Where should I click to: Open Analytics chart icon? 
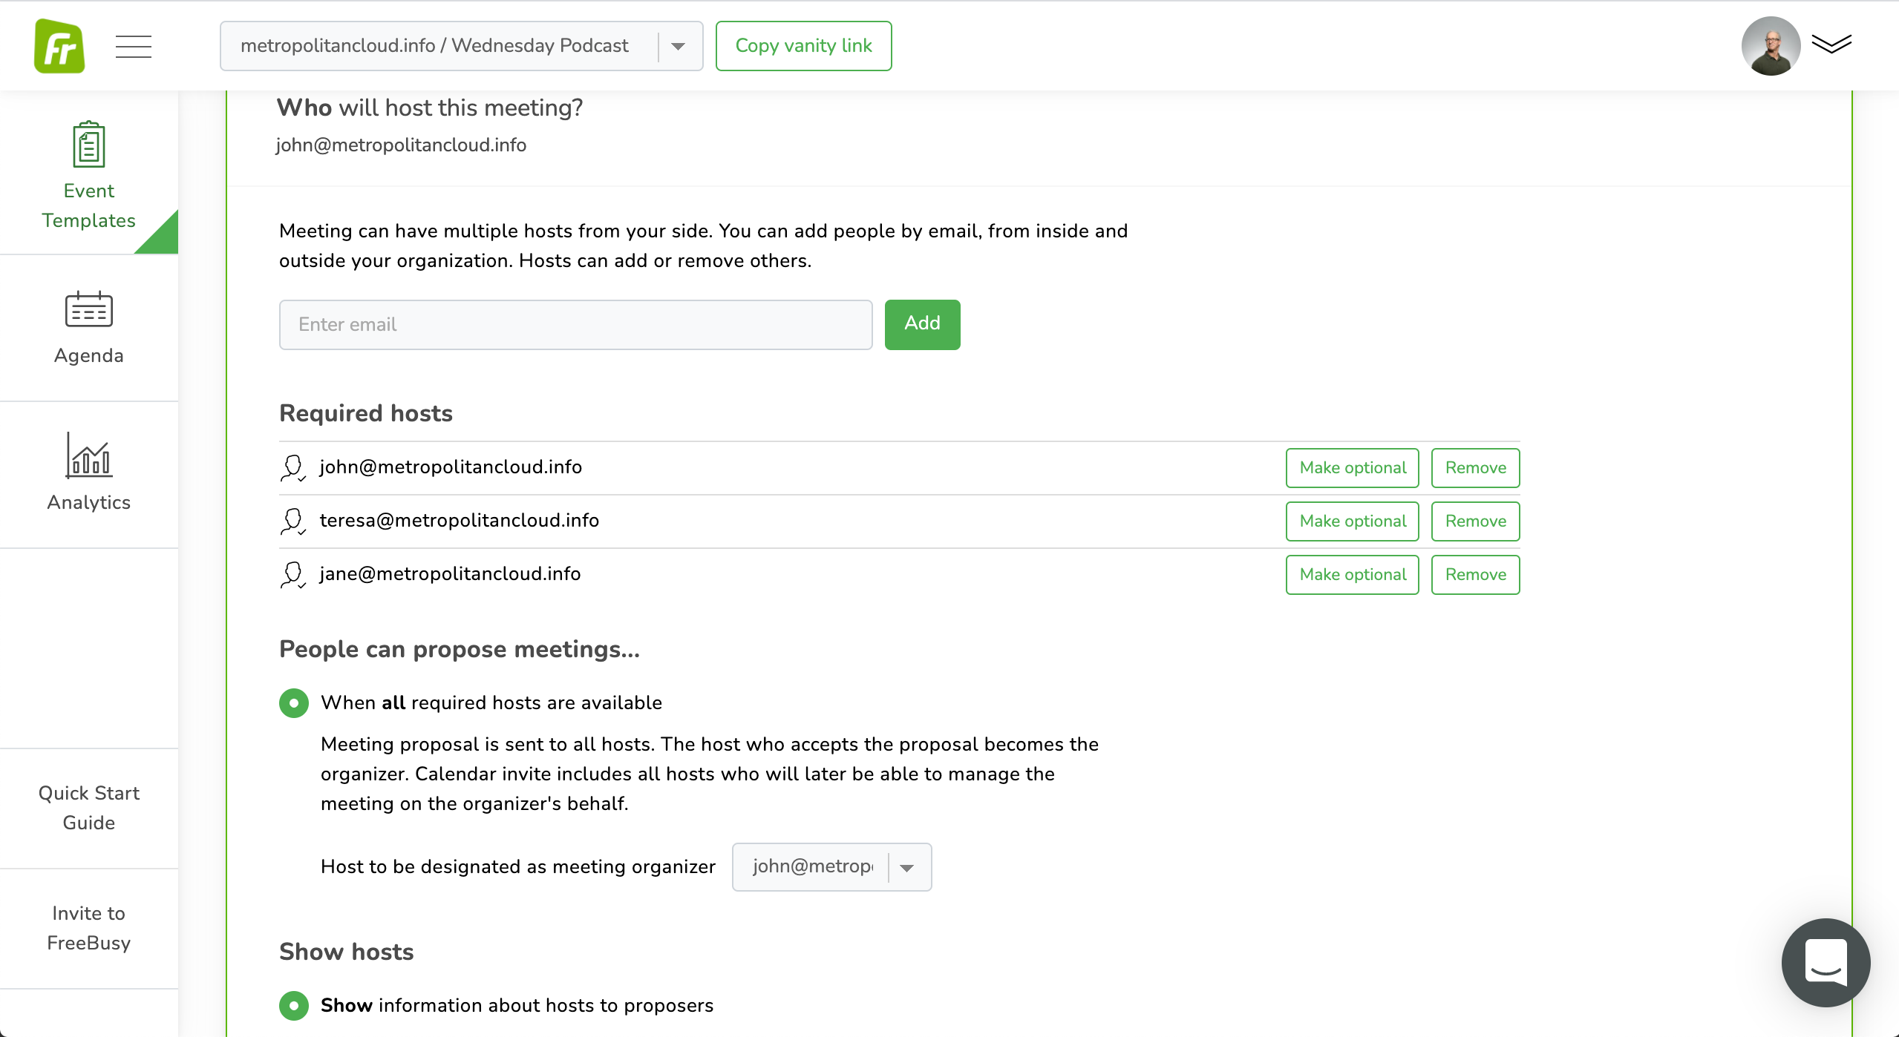(89, 455)
